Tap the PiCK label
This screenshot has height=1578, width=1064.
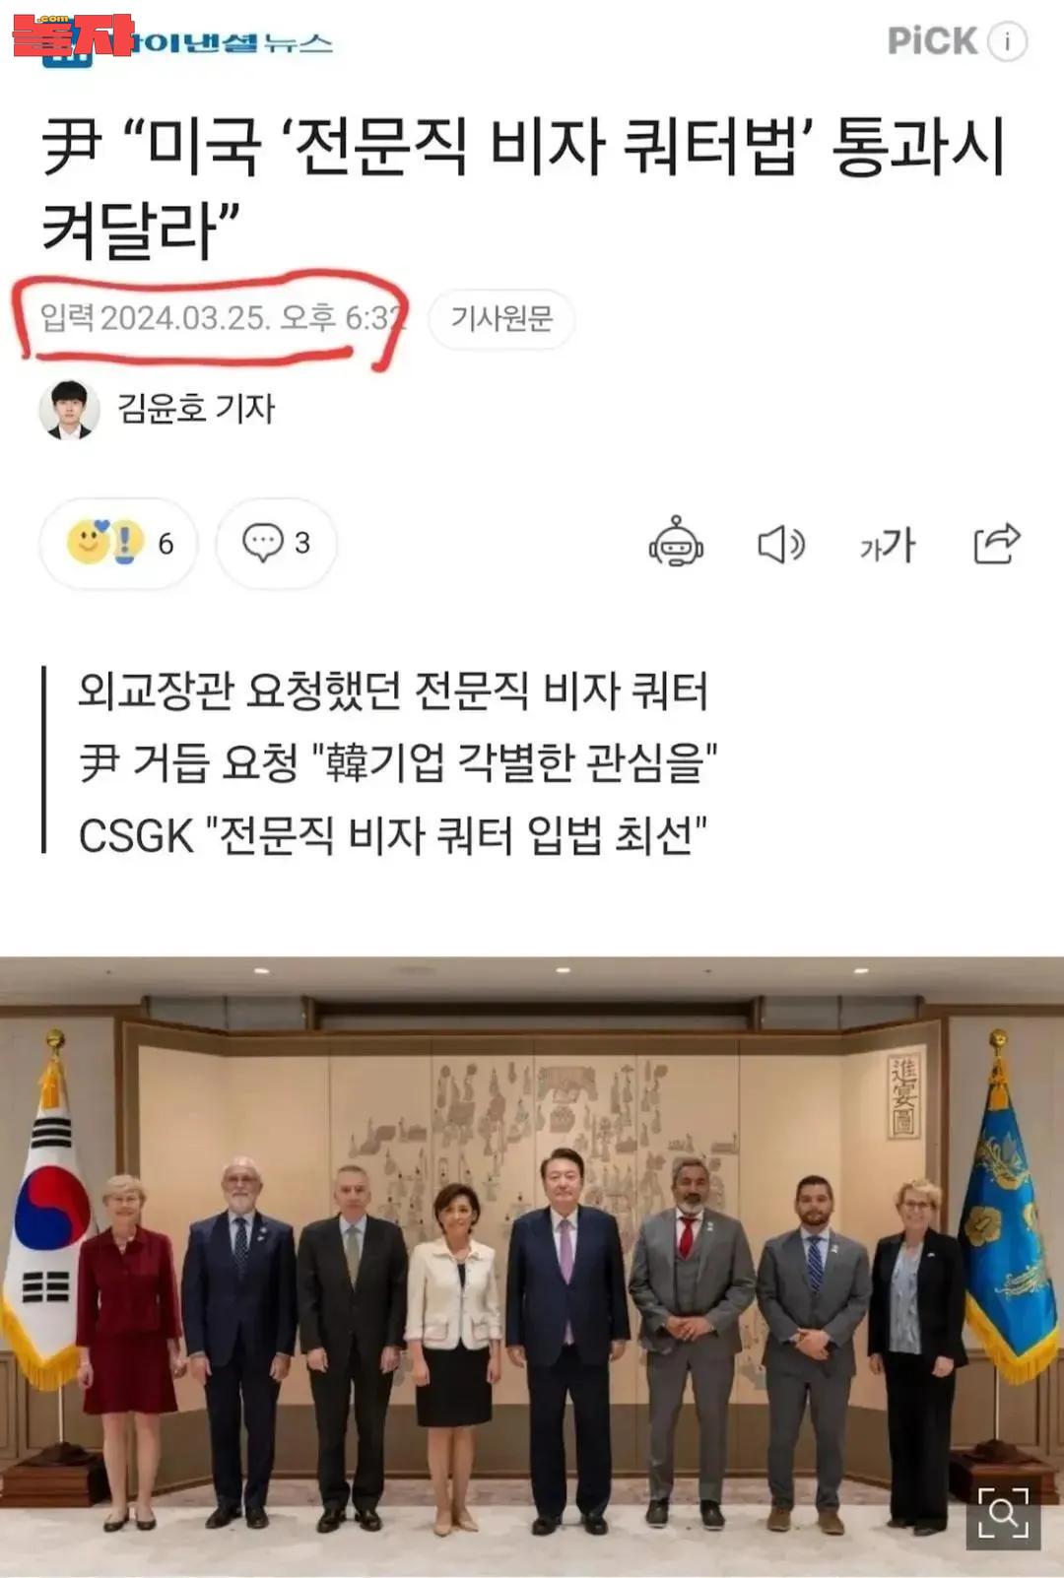click(932, 41)
